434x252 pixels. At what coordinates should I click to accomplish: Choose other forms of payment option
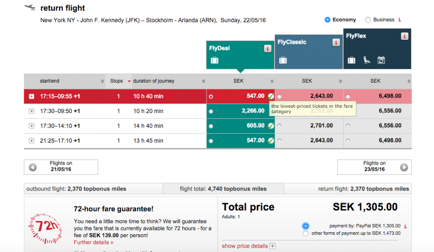tap(305, 234)
